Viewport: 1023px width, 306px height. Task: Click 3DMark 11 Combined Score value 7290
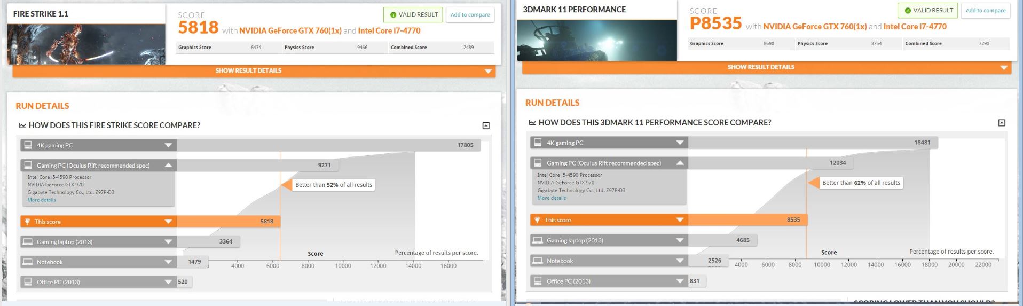[x=984, y=44]
